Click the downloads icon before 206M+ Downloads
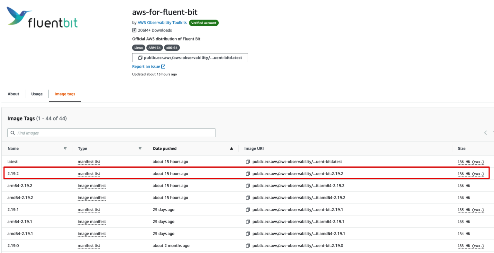 (134, 30)
